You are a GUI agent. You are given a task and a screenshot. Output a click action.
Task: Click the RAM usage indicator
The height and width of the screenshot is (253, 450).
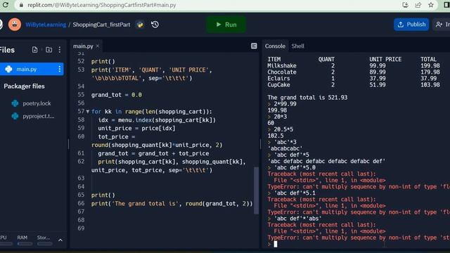click(x=25, y=240)
